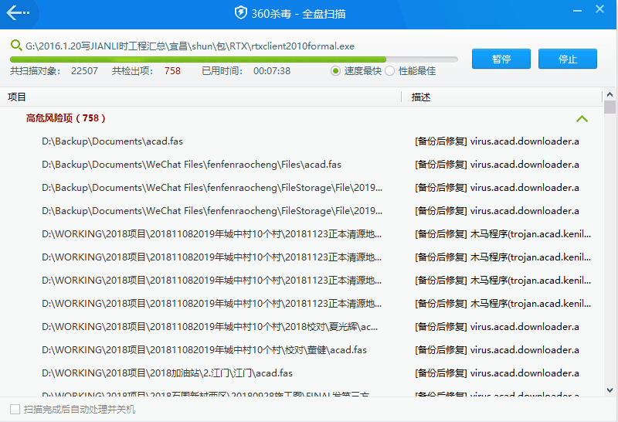Click the 项目 column header
Screen dimensions: 618x422
[x=16, y=97]
